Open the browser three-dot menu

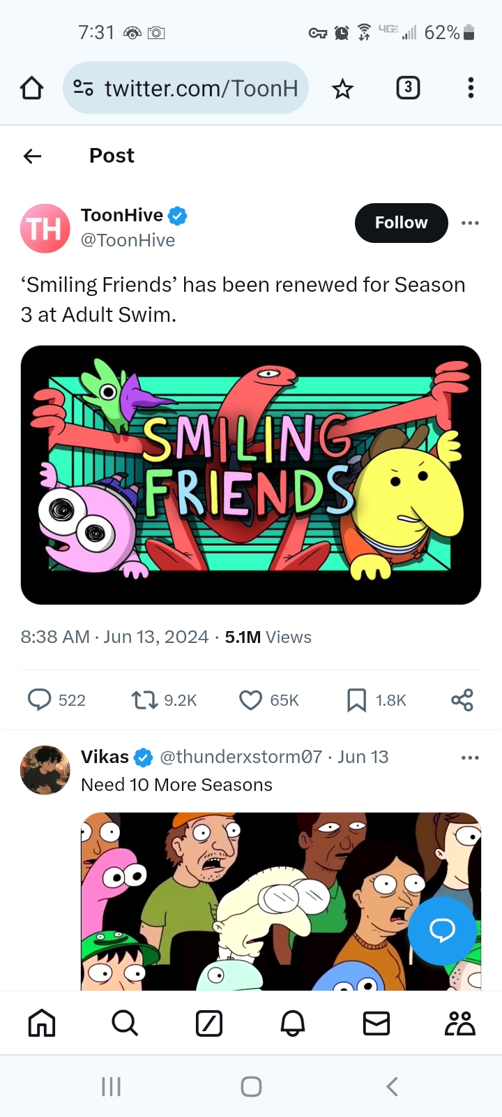click(471, 88)
